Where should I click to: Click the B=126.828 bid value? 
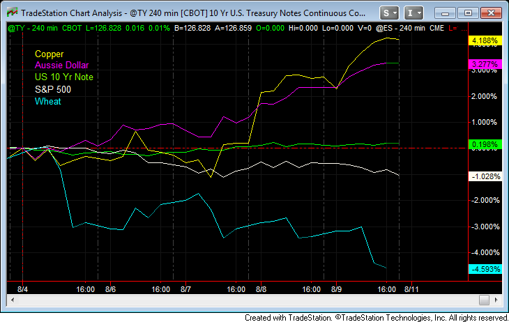click(192, 29)
